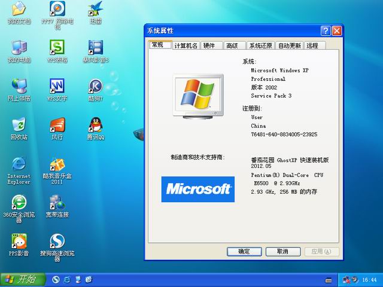Select the 网上邻居 Network Neighborhood icon
Image resolution: width=383 pixels, height=287 pixels.
19,90
